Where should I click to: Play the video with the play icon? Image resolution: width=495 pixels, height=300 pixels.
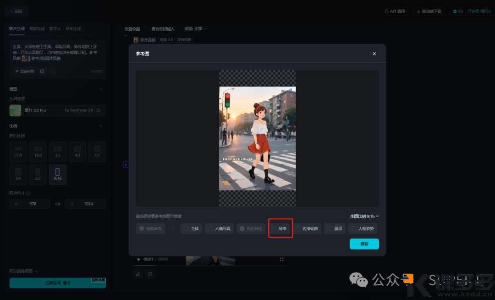click(139, 259)
